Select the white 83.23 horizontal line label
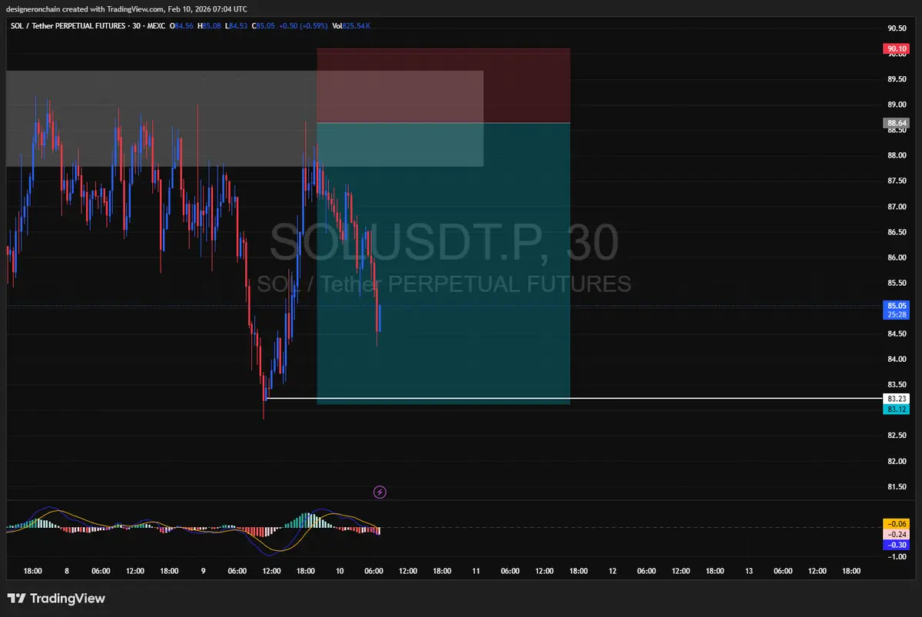The height and width of the screenshot is (617, 922). click(897, 399)
